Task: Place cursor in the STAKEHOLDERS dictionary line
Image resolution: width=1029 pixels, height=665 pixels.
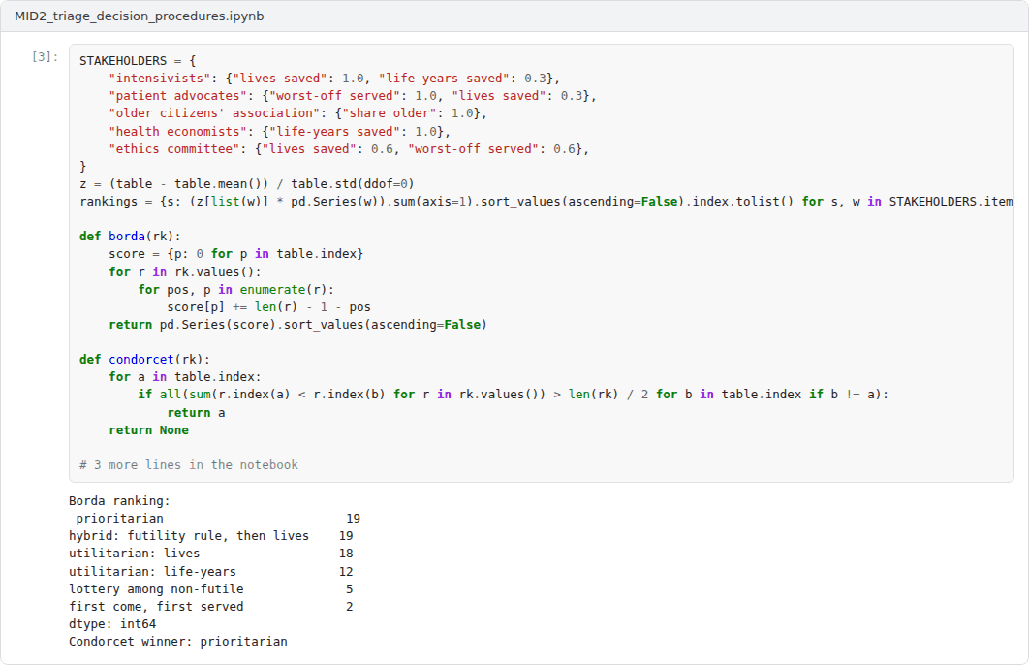Action: coord(138,61)
